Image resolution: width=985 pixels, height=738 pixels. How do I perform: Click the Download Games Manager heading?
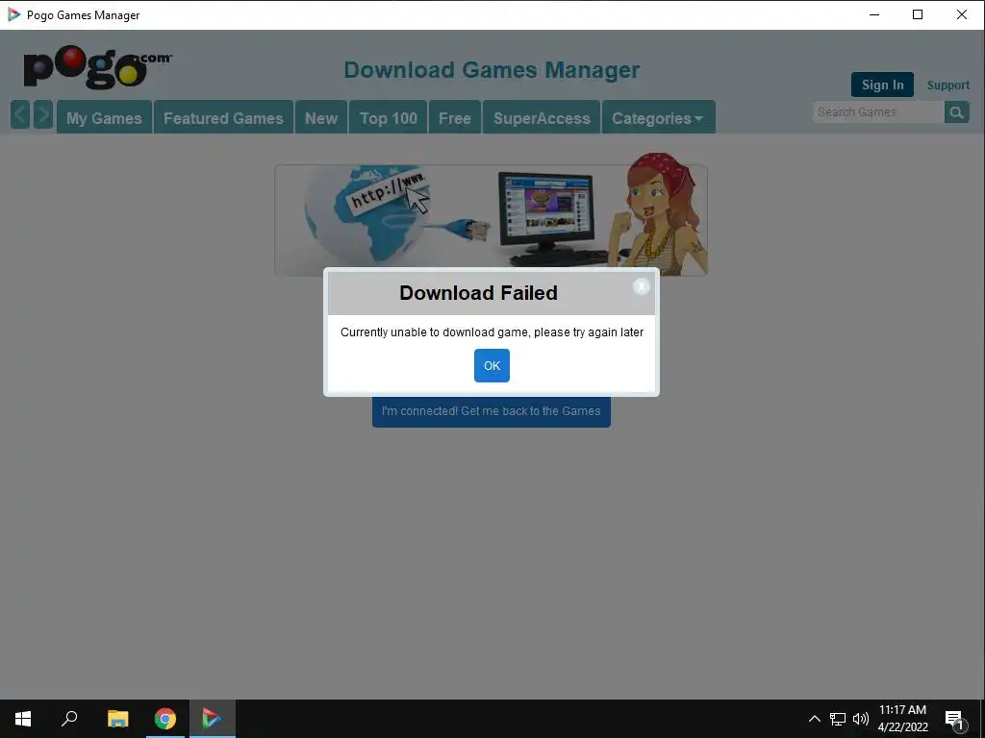point(492,69)
